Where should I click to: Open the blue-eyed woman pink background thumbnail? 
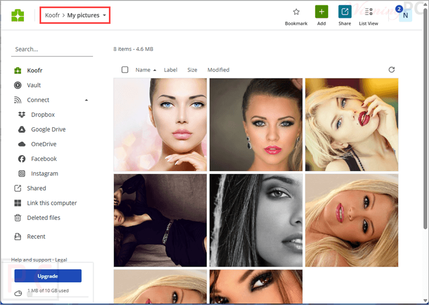(x=160, y=125)
